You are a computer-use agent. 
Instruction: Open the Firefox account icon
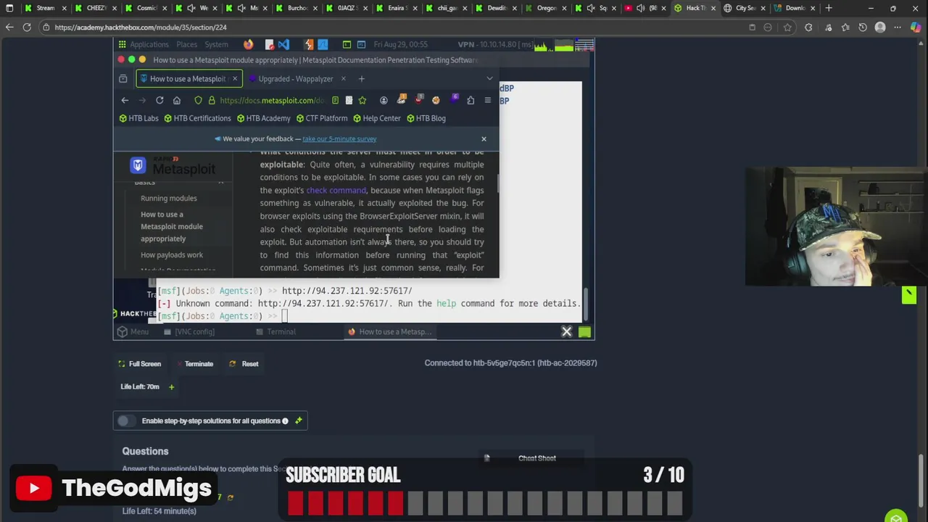click(384, 100)
